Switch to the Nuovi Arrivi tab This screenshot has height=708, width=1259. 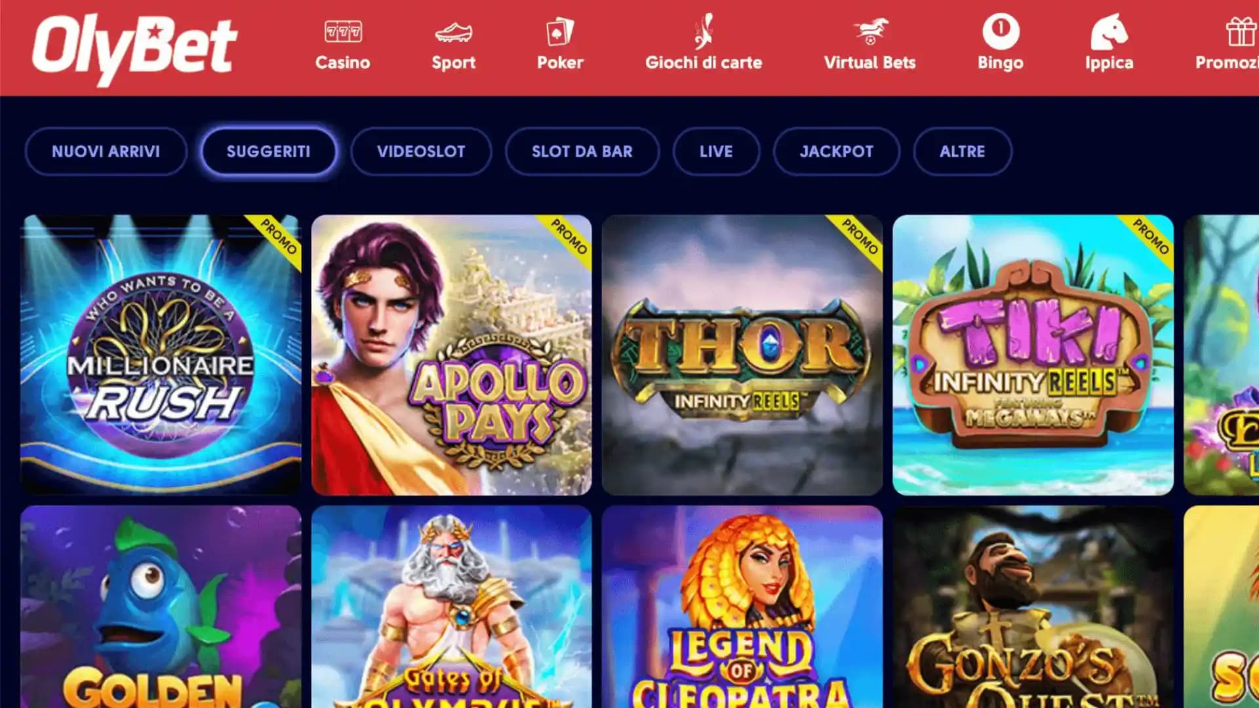(x=106, y=151)
